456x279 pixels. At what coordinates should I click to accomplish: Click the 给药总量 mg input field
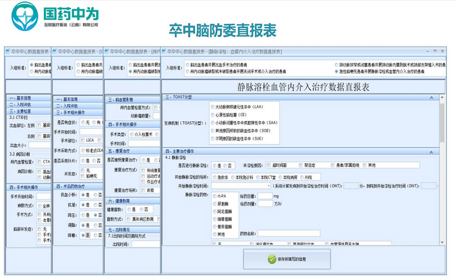pyautogui.click(x=265, y=196)
